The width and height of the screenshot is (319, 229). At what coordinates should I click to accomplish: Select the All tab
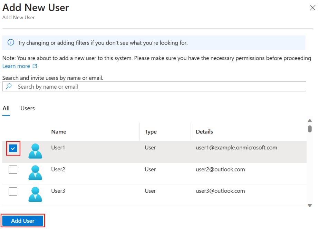click(x=6, y=108)
